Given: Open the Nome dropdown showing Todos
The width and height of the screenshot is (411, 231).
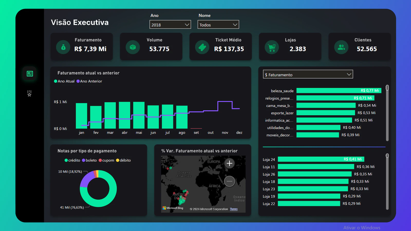Looking at the screenshot, I should (x=218, y=25).
